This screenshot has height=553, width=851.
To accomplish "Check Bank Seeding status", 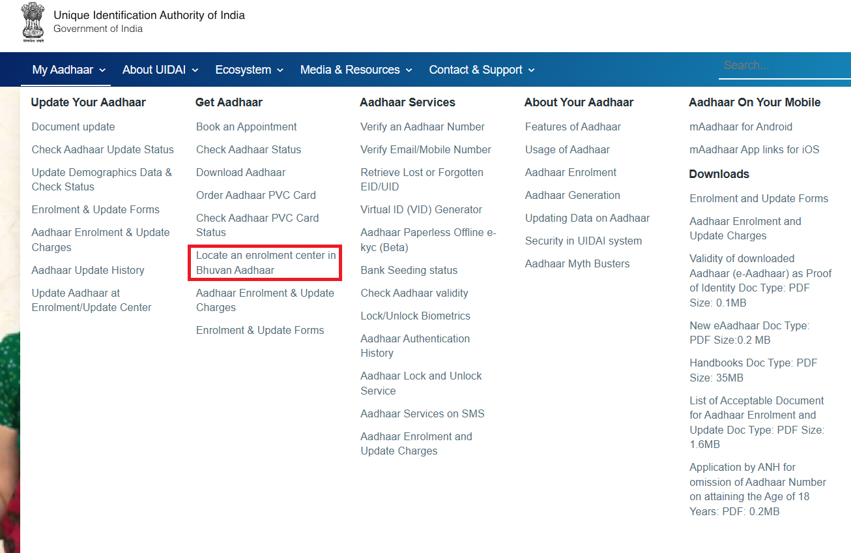I will tap(409, 270).
